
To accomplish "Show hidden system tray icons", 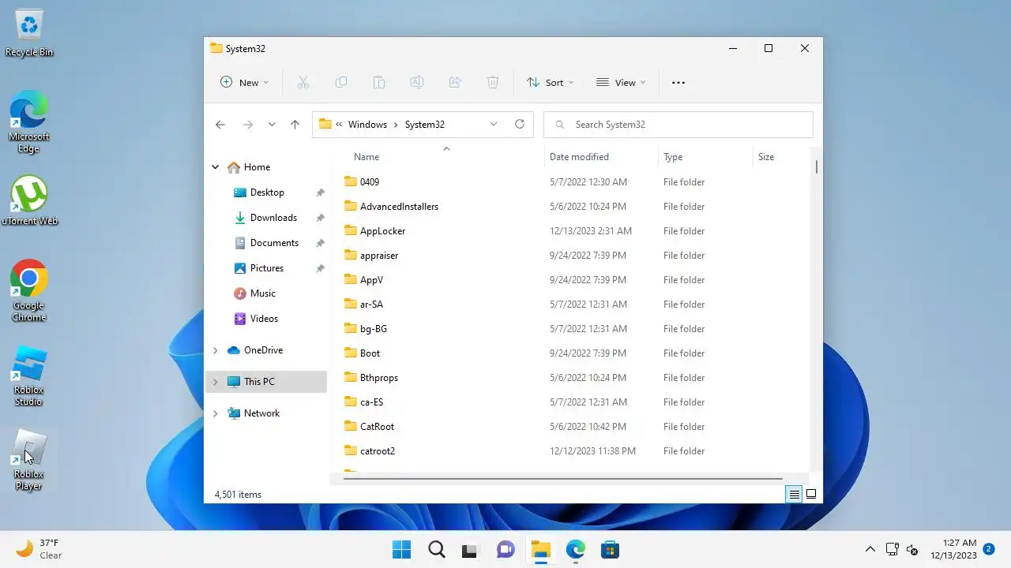I will (x=870, y=549).
